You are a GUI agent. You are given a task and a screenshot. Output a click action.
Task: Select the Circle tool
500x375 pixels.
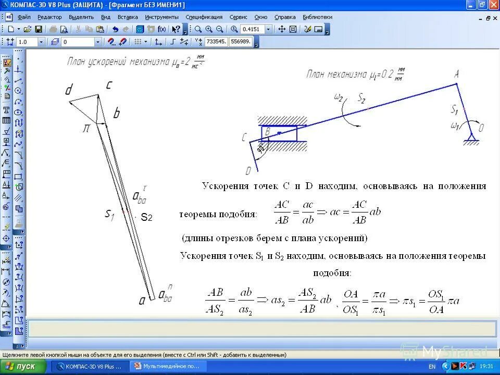click(19, 91)
